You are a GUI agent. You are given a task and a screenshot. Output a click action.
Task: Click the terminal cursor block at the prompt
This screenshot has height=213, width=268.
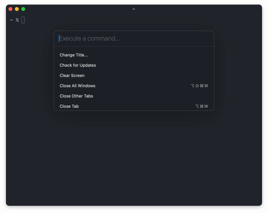pos(23,20)
